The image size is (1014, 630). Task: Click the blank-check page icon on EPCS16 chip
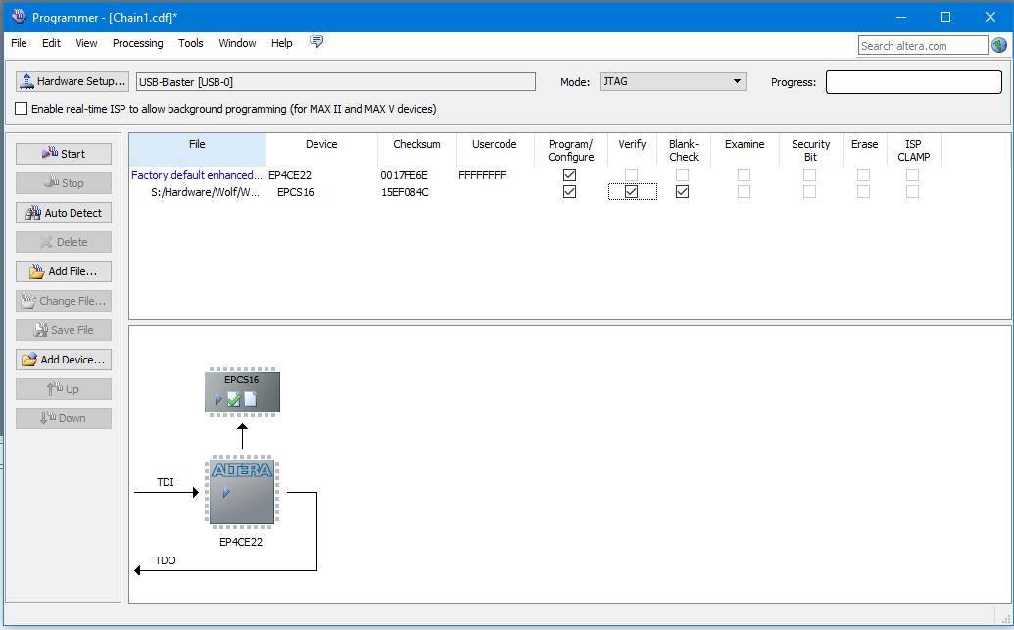coord(250,399)
